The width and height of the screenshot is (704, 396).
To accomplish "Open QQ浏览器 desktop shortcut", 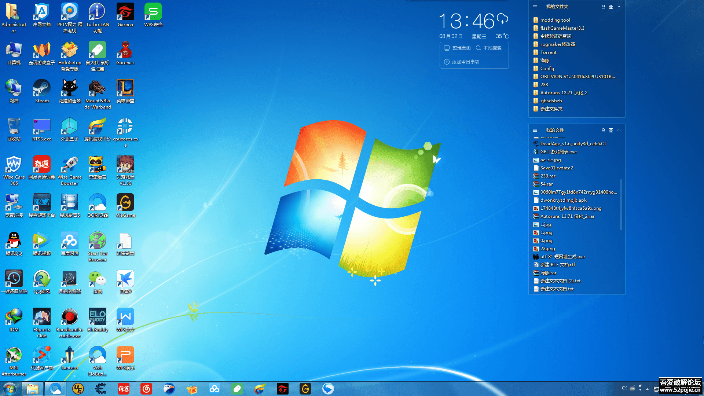I will coord(98,206).
